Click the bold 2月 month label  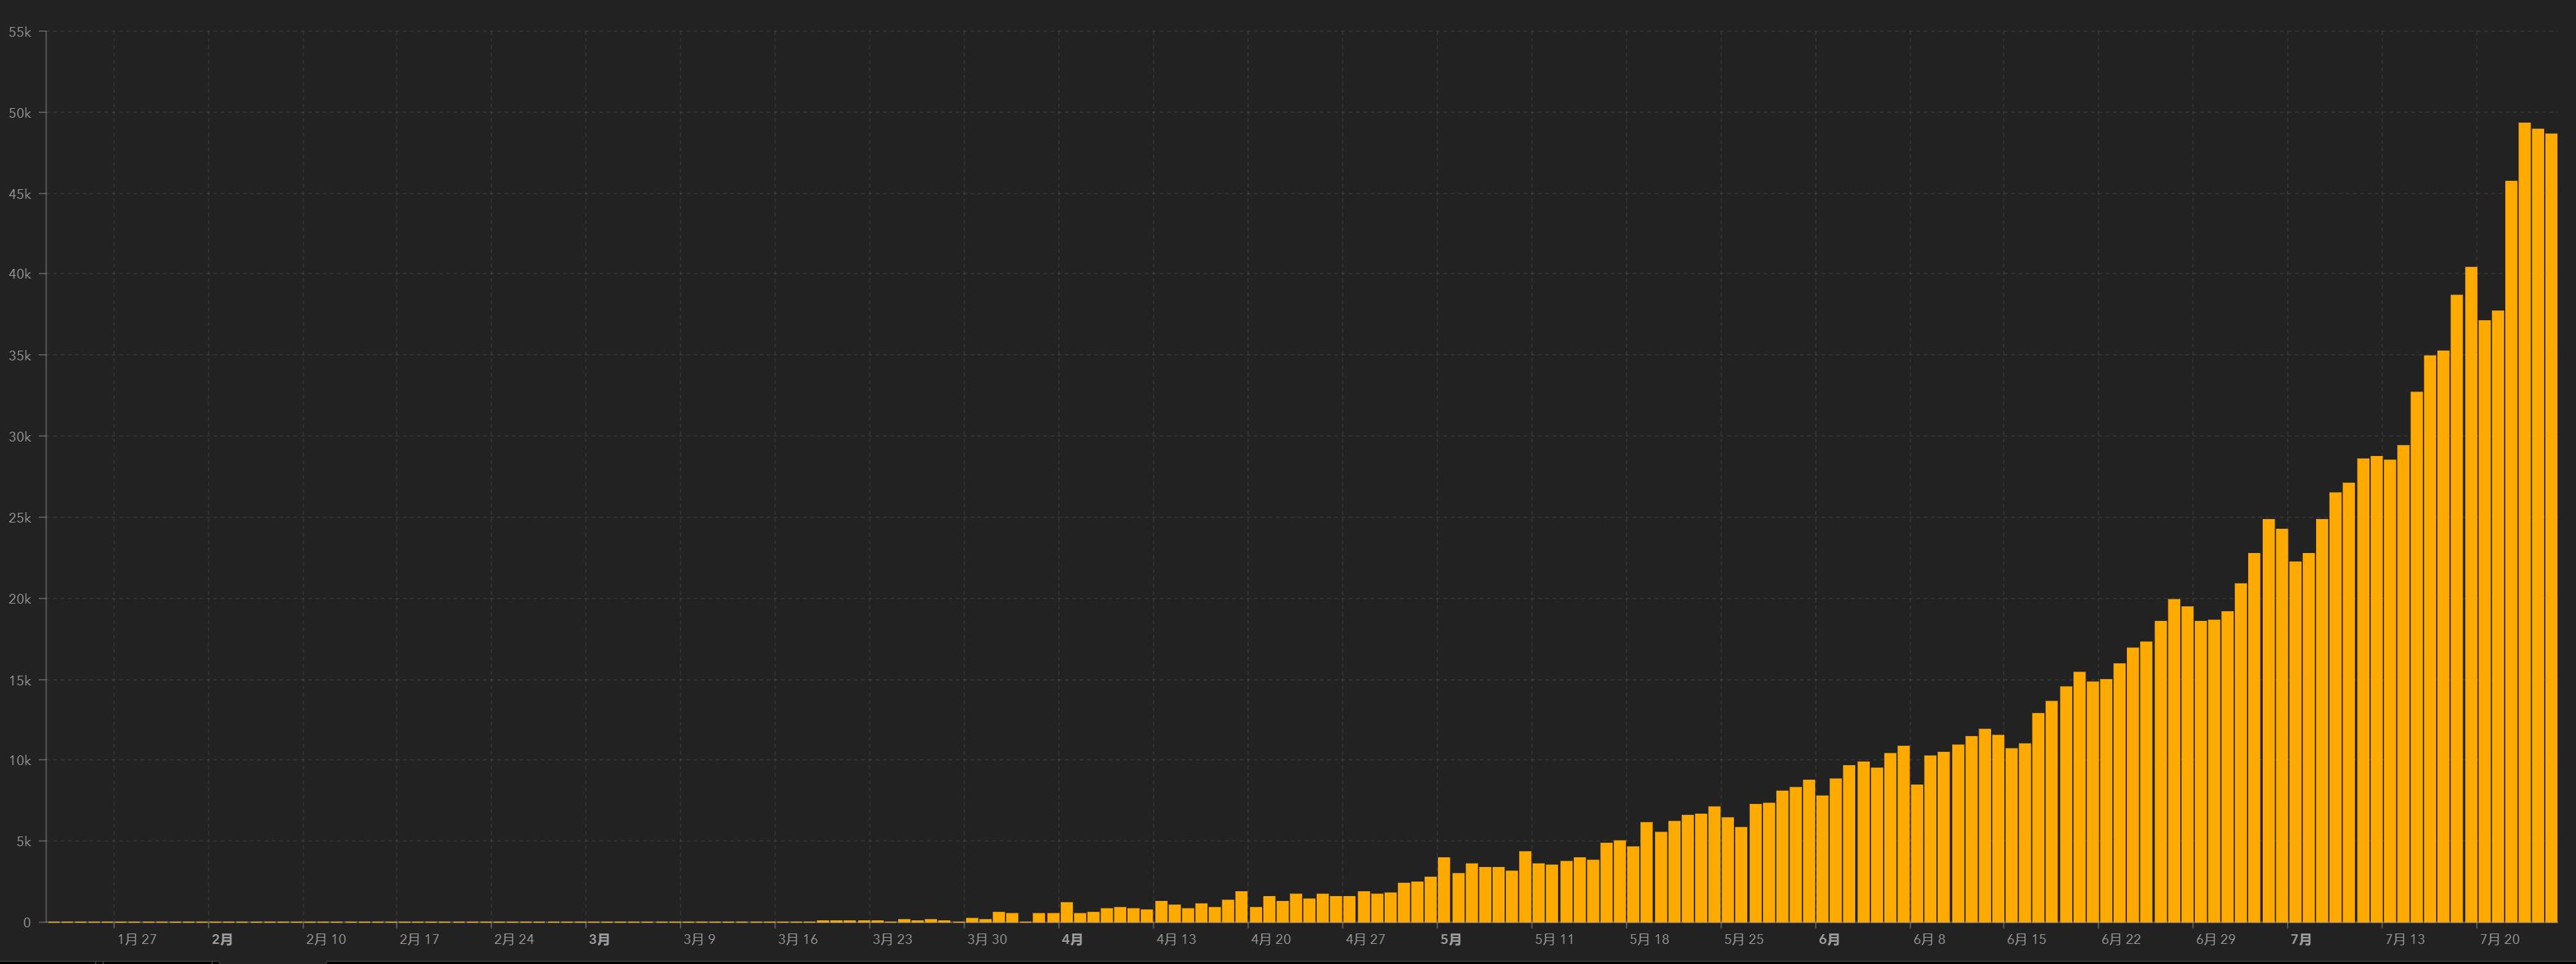(222, 939)
